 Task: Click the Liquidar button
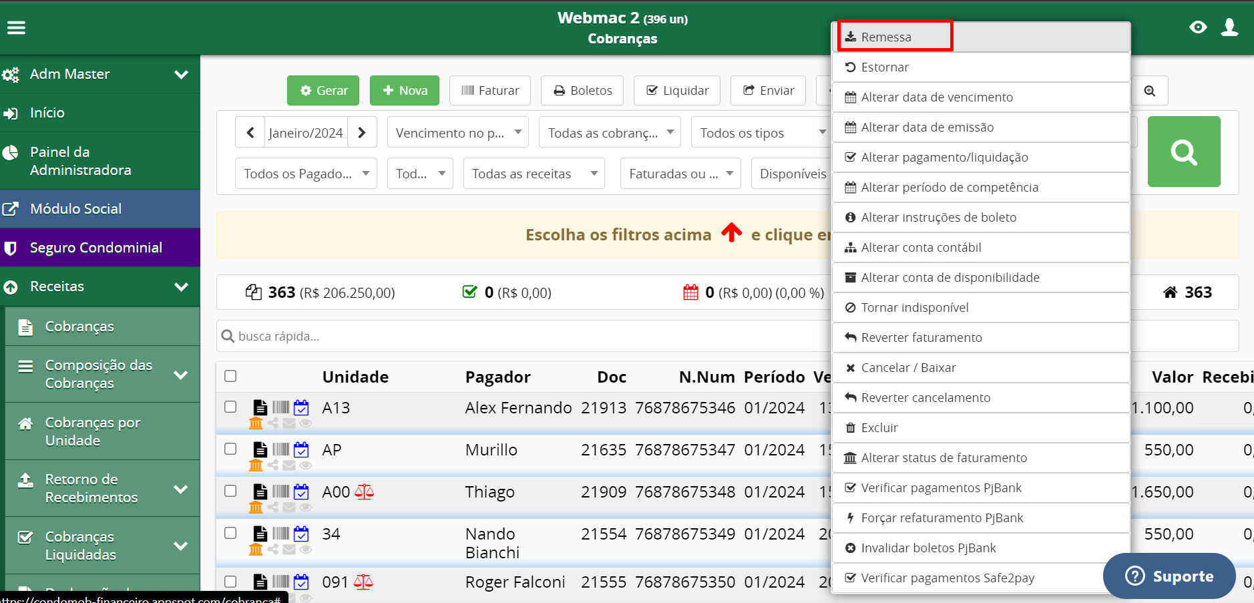(677, 90)
